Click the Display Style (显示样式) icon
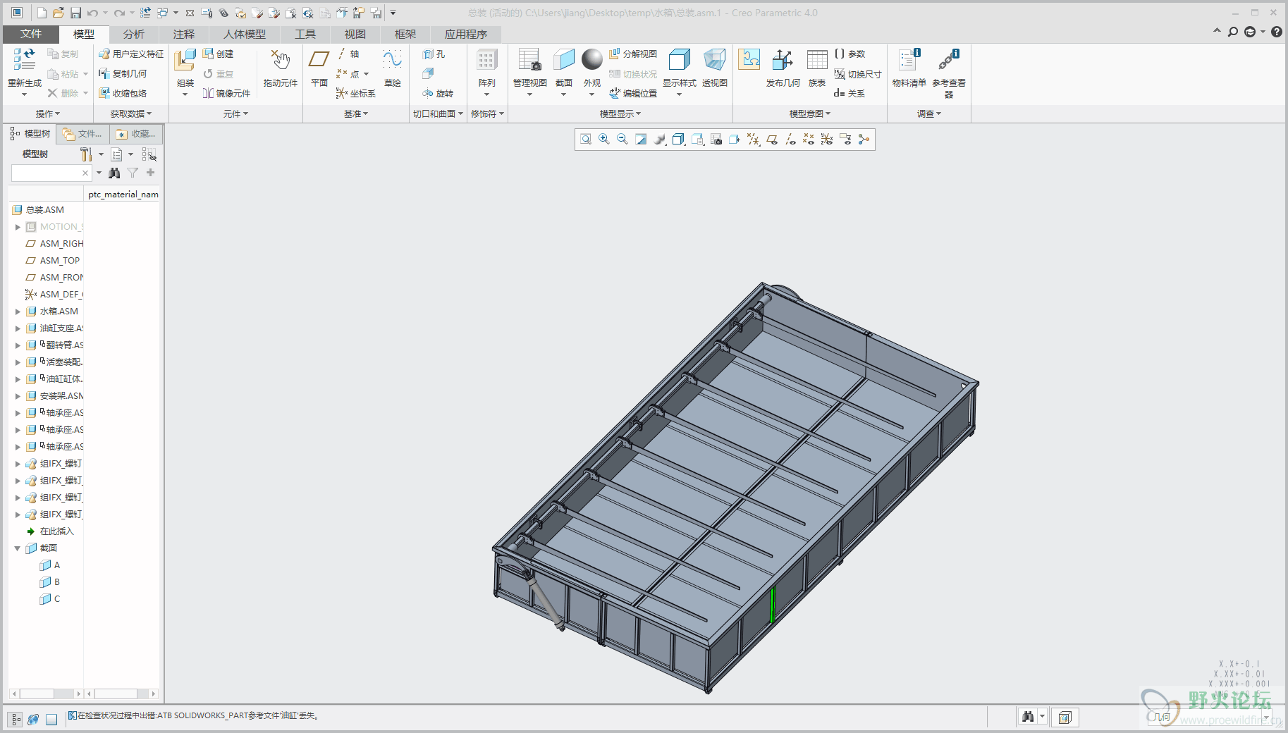1288x733 pixels. click(680, 61)
